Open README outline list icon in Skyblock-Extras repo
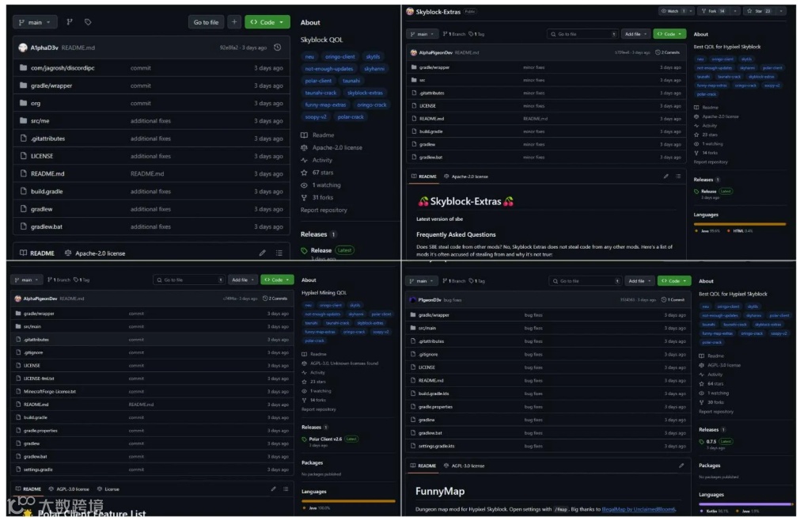Viewport: 800px width, 521px height. pyautogui.click(x=678, y=176)
